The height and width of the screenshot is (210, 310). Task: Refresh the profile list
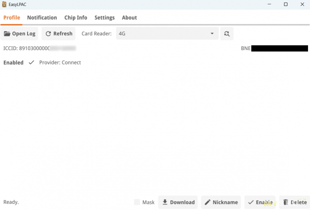pyautogui.click(x=59, y=34)
